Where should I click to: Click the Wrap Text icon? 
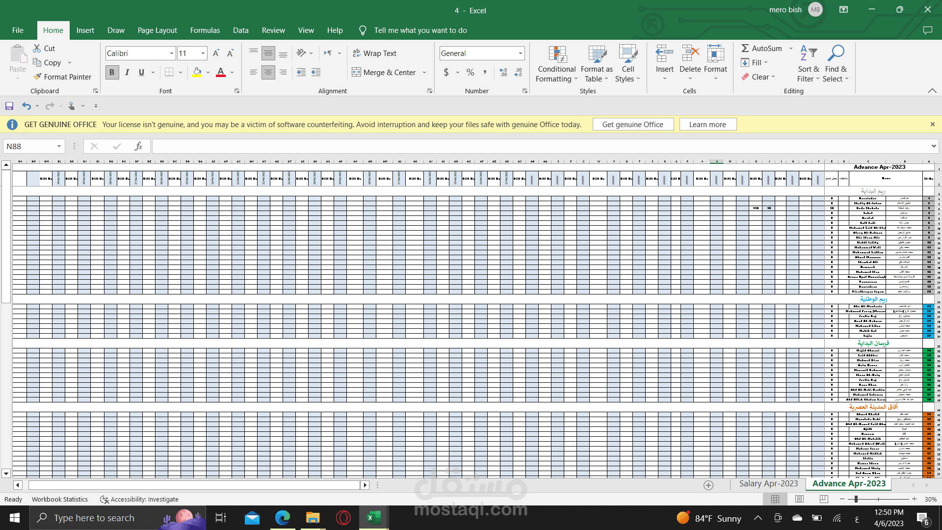point(357,53)
